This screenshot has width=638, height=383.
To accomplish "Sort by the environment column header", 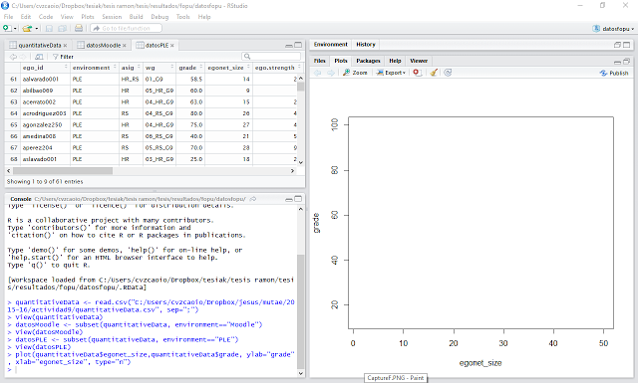I will (x=95, y=68).
